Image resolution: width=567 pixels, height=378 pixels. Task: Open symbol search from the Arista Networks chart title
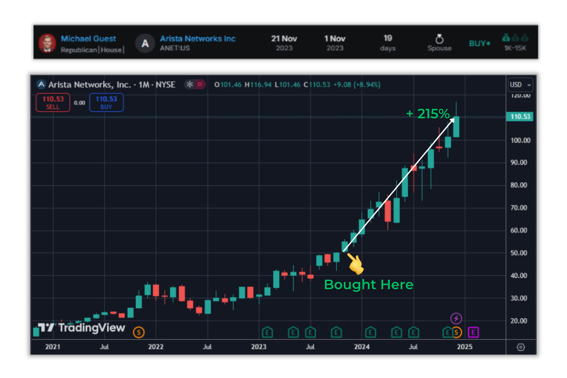click(112, 85)
